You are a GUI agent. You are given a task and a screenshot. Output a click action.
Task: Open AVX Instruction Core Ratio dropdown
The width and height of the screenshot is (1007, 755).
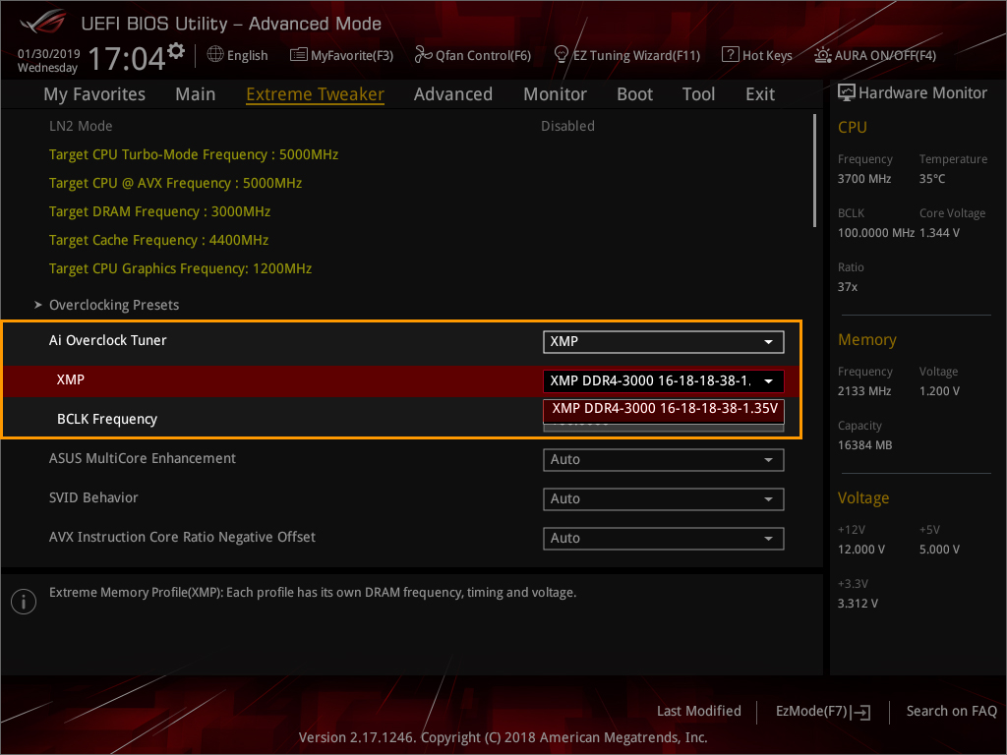(x=664, y=538)
